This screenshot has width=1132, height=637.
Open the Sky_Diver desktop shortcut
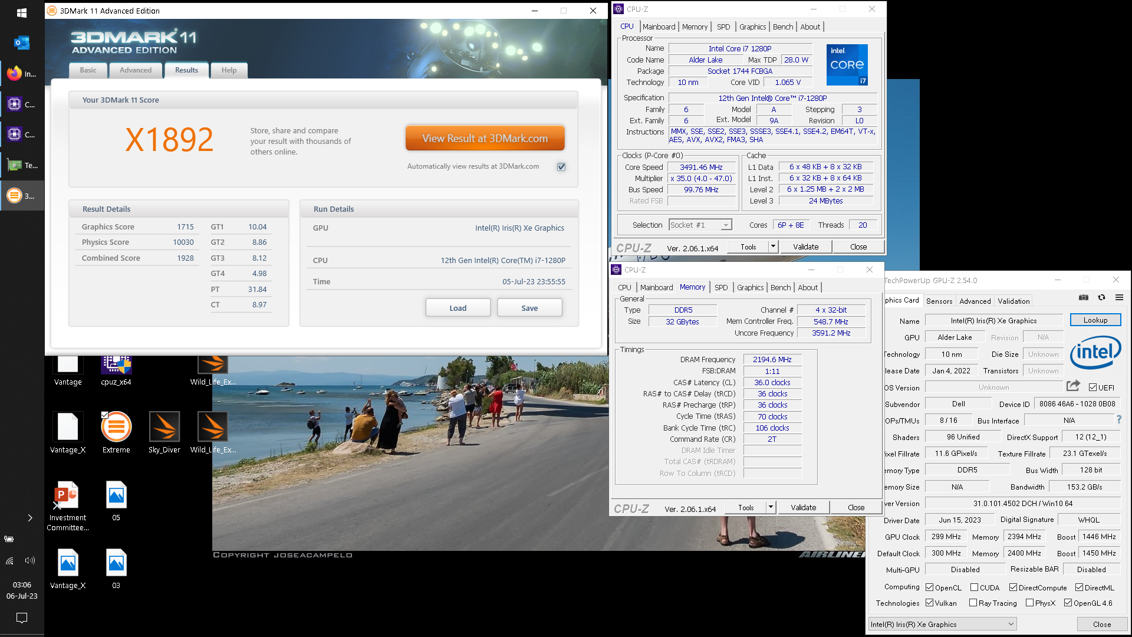164,432
